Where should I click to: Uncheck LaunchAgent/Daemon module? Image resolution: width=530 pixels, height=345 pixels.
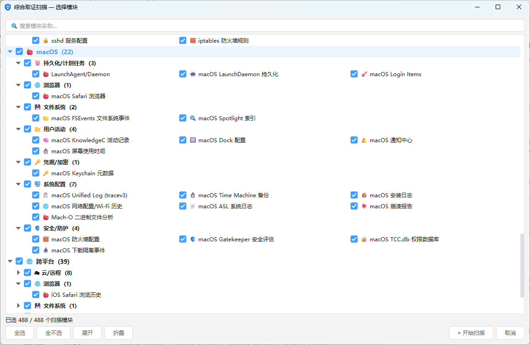coord(35,74)
